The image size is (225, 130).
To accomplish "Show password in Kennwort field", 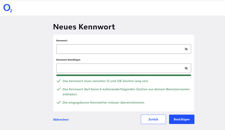I will pos(186,49).
